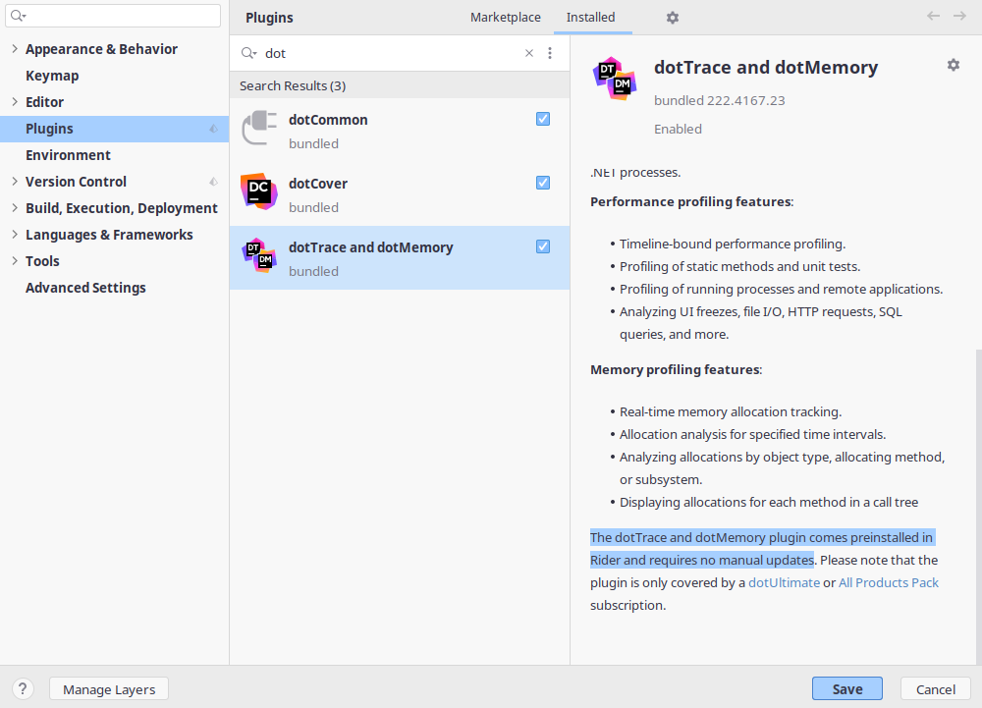This screenshot has height=708, width=982.
Task: Click layer marker icon beside Plugins
Action: (213, 129)
